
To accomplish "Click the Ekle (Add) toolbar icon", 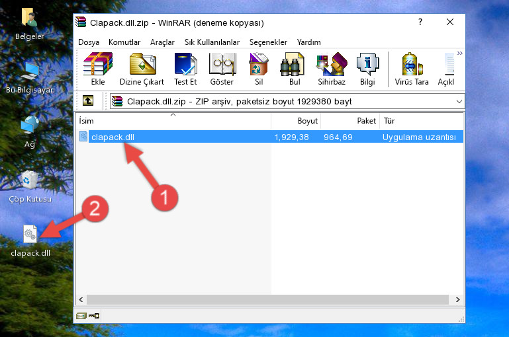I will tap(98, 69).
